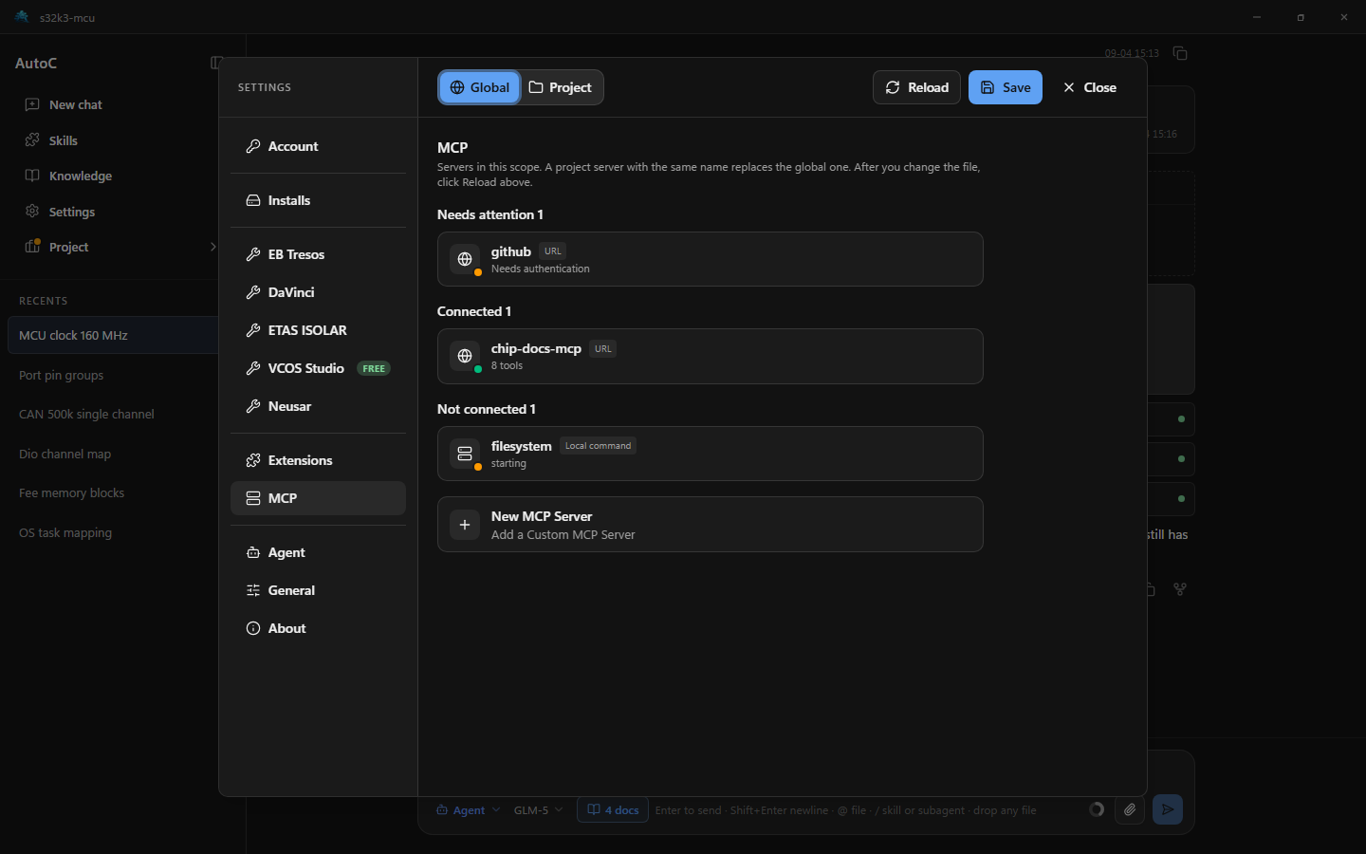Open About section
The width and height of the screenshot is (1366, 854).
click(x=318, y=628)
